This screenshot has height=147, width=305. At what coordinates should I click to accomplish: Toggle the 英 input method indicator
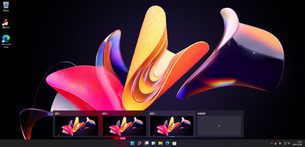[x=280, y=143]
